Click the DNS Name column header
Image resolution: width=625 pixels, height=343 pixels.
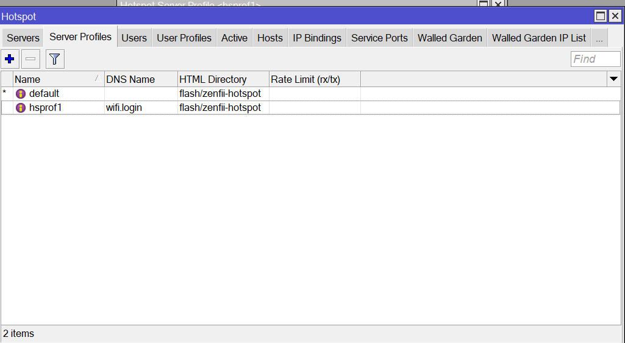[x=140, y=79]
